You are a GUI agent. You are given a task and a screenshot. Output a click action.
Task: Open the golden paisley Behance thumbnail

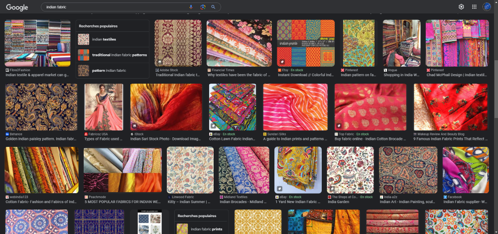41,107
